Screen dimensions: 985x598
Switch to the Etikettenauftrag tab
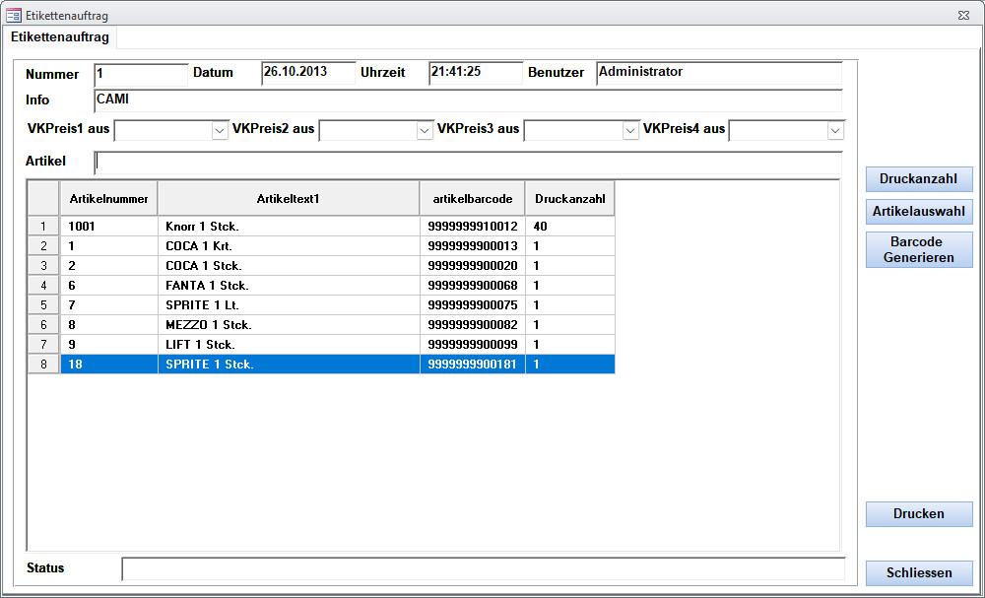[60, 37]
